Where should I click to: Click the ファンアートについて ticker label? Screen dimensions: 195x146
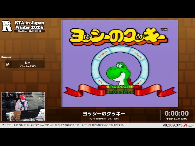coord(13,125)
